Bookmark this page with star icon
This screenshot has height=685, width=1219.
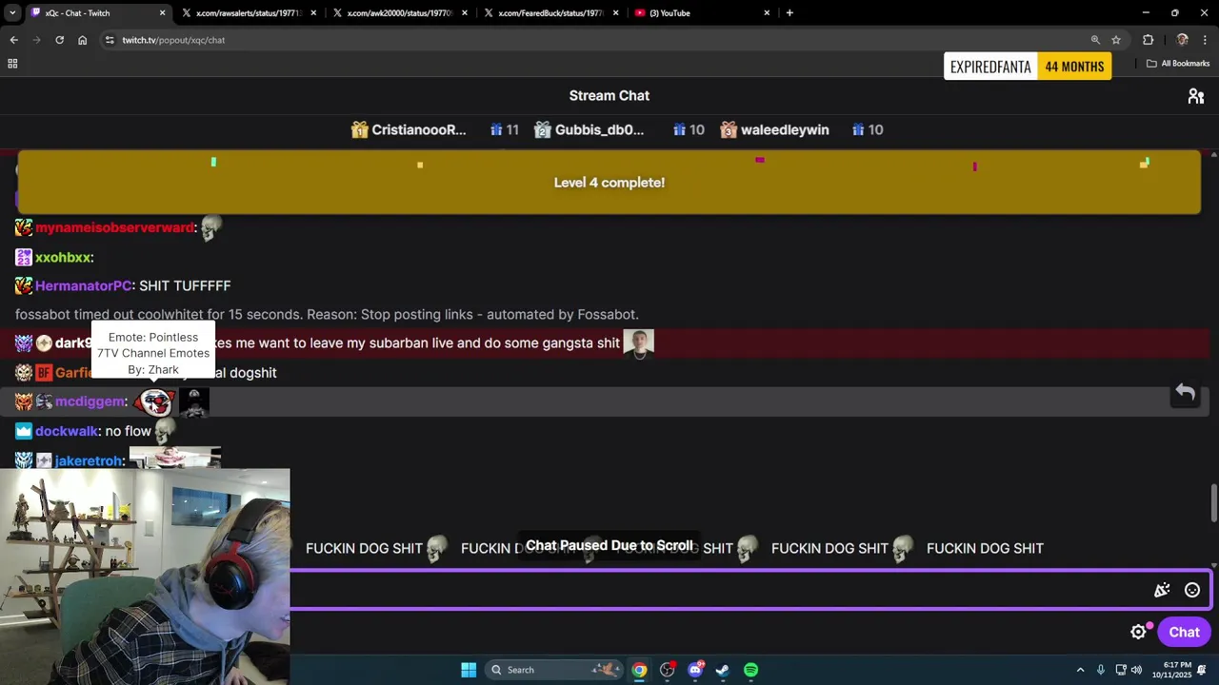(1116, 40)
